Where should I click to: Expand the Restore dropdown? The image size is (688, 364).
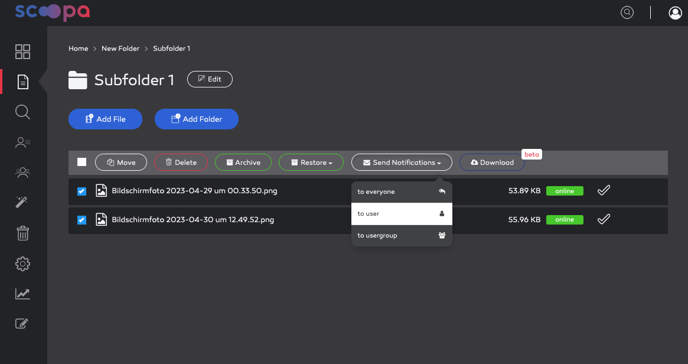(x=311, y=162)
